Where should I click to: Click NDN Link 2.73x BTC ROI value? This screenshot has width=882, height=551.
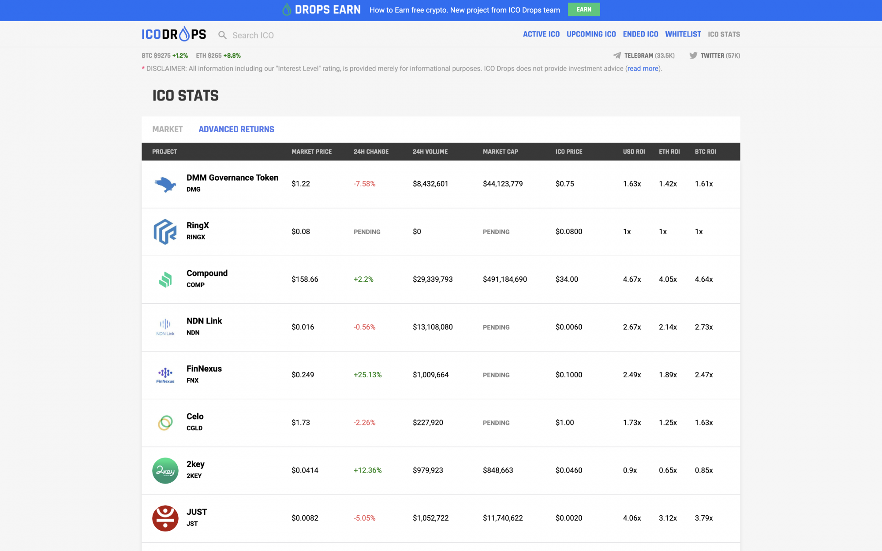coord(704,327)
